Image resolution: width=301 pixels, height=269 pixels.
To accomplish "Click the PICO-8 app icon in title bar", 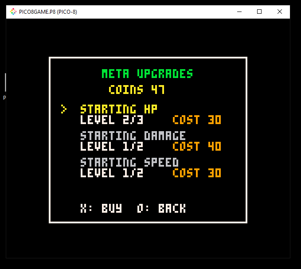I will pyautogui.click(x=13, y=12).
